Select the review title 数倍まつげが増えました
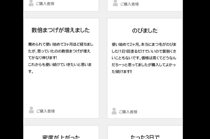The width and height of the screenshot is (210, 139). click(x=61, y=30)
